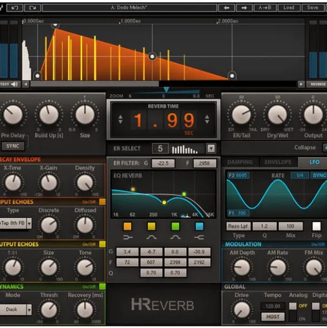Click the envelope graph horizontal scrollbar

95,84
